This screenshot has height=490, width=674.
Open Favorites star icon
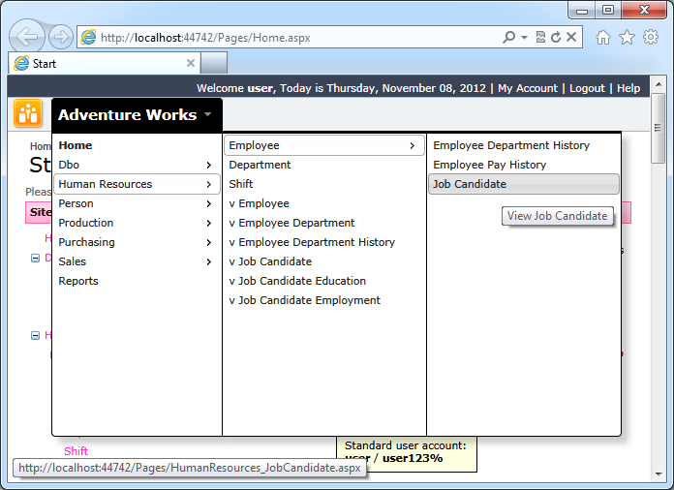point(627,38)
